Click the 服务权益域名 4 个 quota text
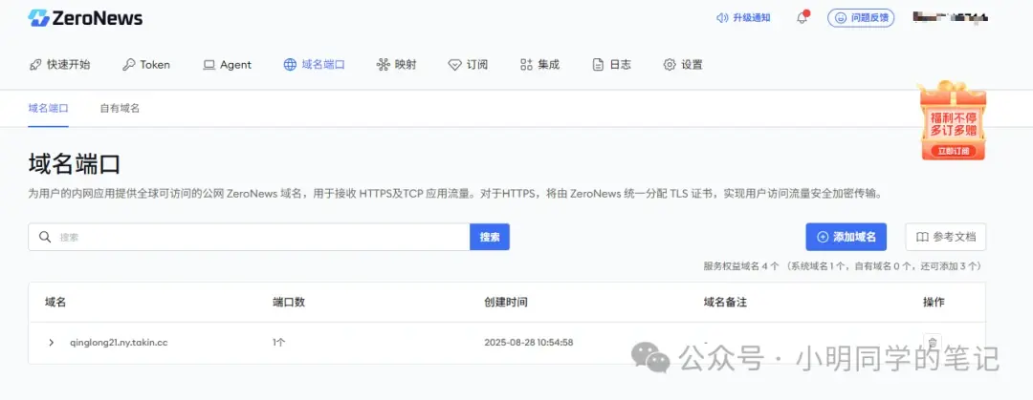 pyautogui.click(x=742, y=266)
